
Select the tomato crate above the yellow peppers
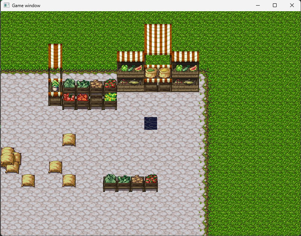pos(110,86)
